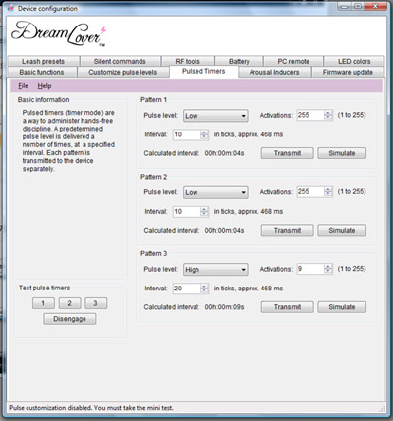Adjust Pattern 1 Interval spinner arrows
The height and width of the screenshot is (421, 393).
204,134
